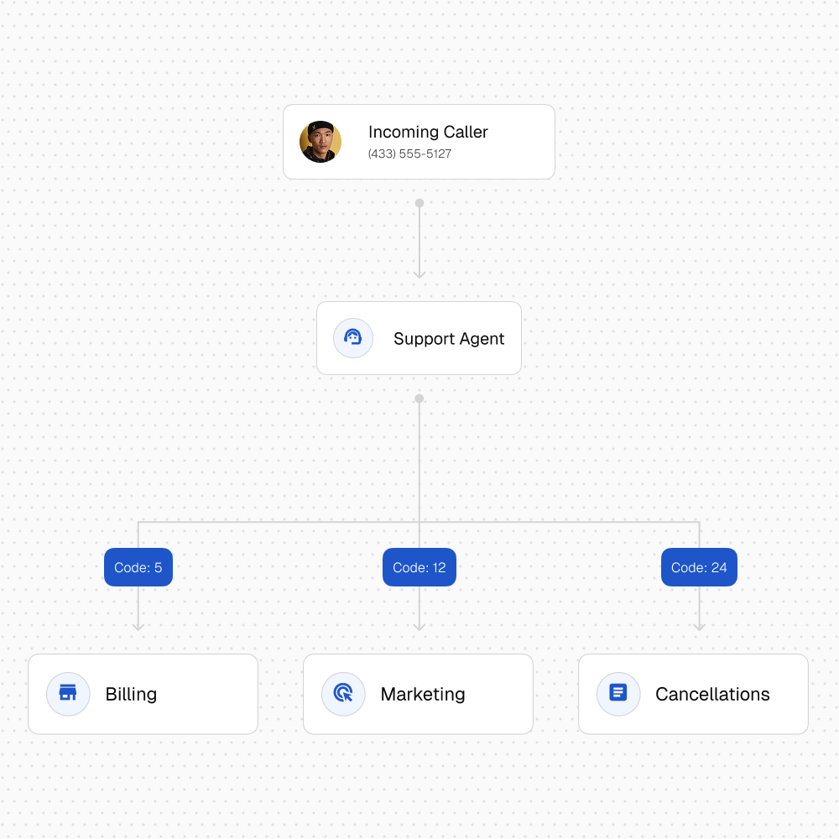839x839 pixels.
Task: Click the Incoming Caller avatar photo
Action: click(x=320, y=142)
